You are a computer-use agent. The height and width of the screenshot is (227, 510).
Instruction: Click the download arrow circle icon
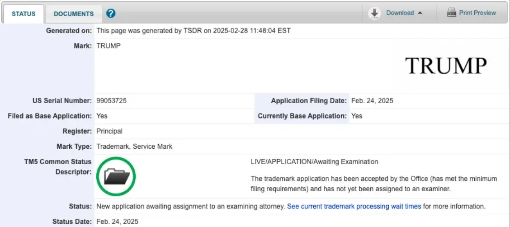[x=374, y=13]
